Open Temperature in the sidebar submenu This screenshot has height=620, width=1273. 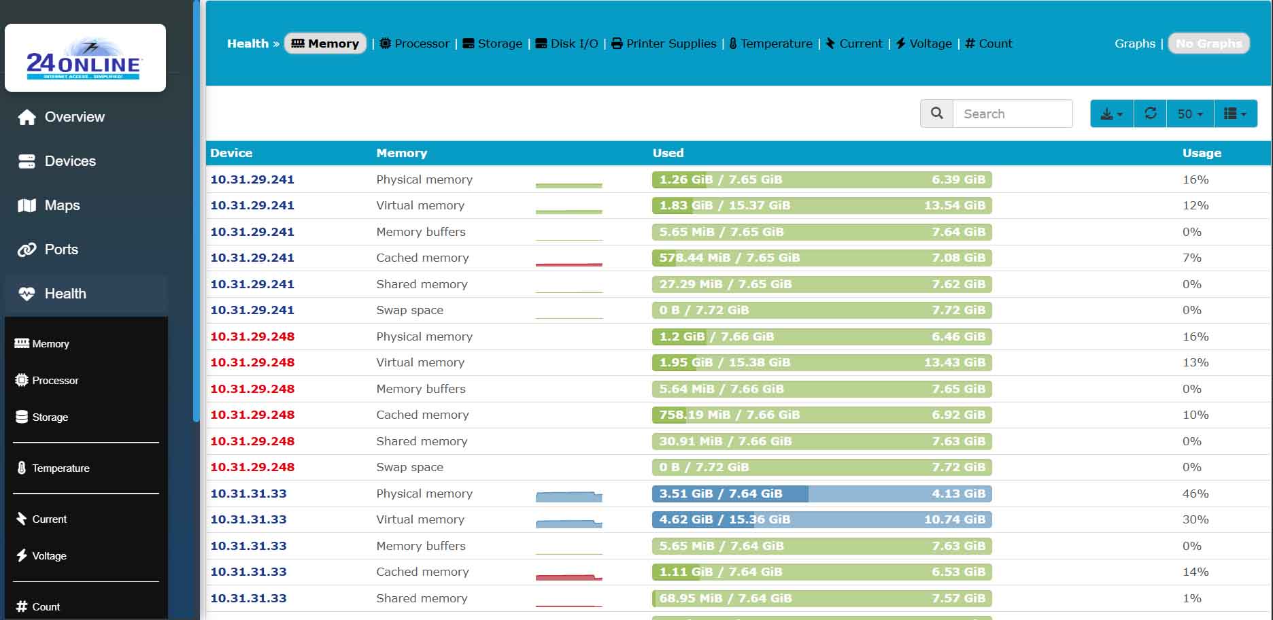[53, 468]
